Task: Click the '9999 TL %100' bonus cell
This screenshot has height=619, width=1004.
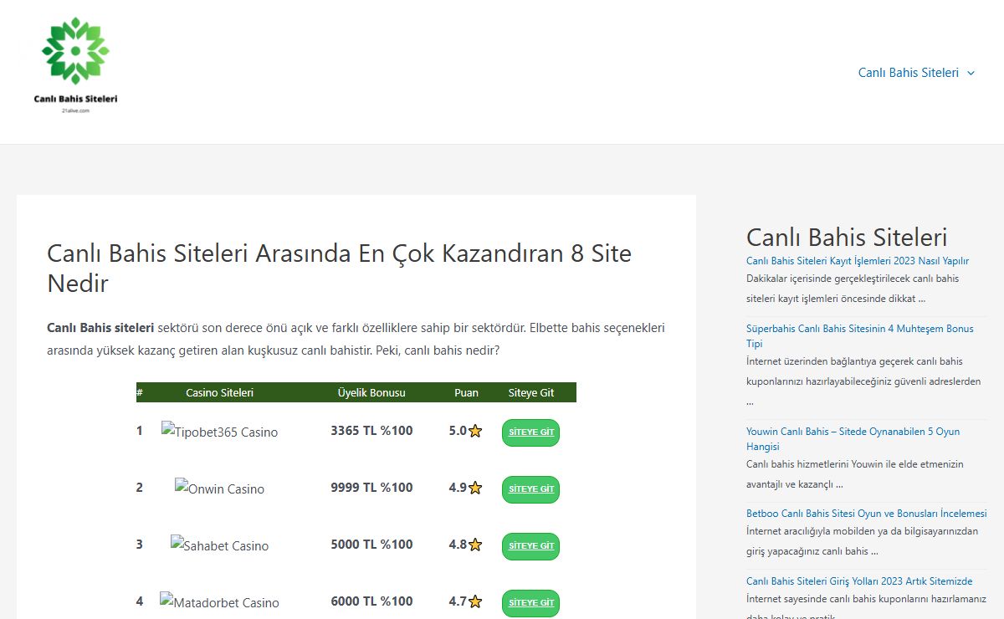Action: click(x=371, y=488)
